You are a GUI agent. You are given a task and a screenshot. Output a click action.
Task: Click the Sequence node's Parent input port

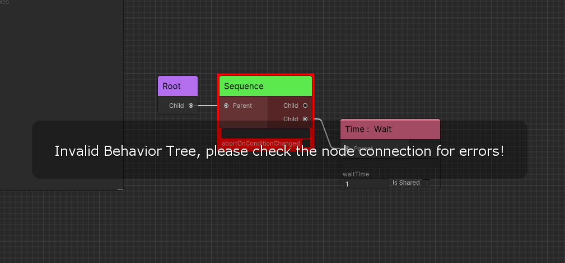pos(226,106)
